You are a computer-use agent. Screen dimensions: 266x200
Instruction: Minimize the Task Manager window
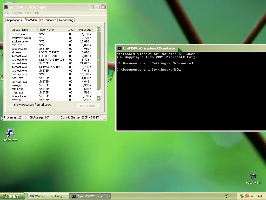point(91,7)
